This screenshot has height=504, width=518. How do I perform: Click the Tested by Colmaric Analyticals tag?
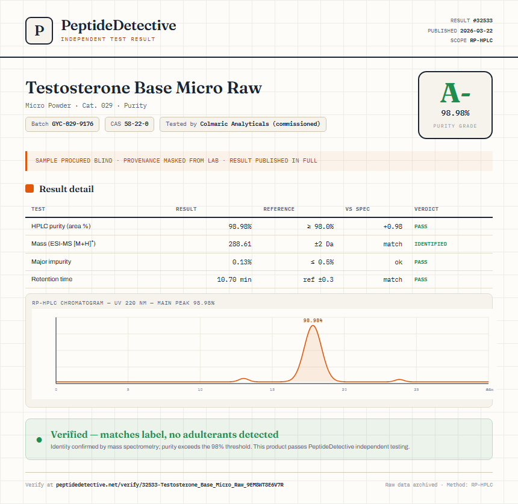(243, 124)
